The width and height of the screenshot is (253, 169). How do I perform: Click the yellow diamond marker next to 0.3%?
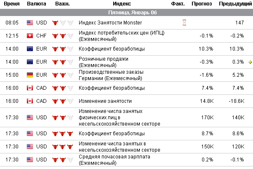click(250, 62)
